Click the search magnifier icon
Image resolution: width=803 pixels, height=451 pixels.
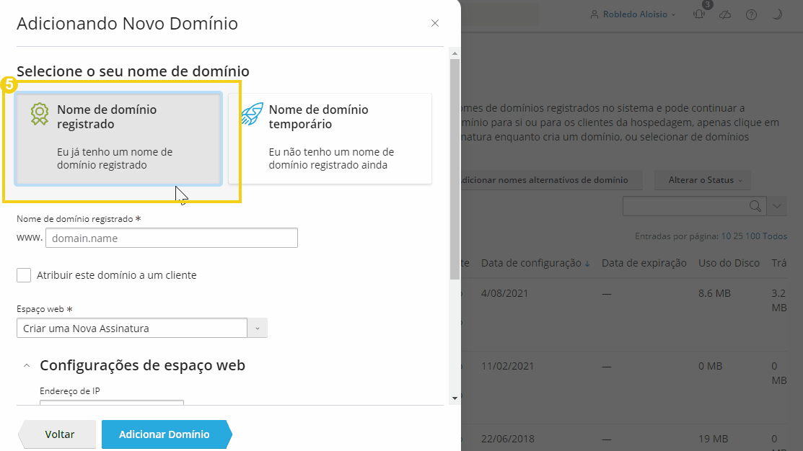[x=755, y=206]
